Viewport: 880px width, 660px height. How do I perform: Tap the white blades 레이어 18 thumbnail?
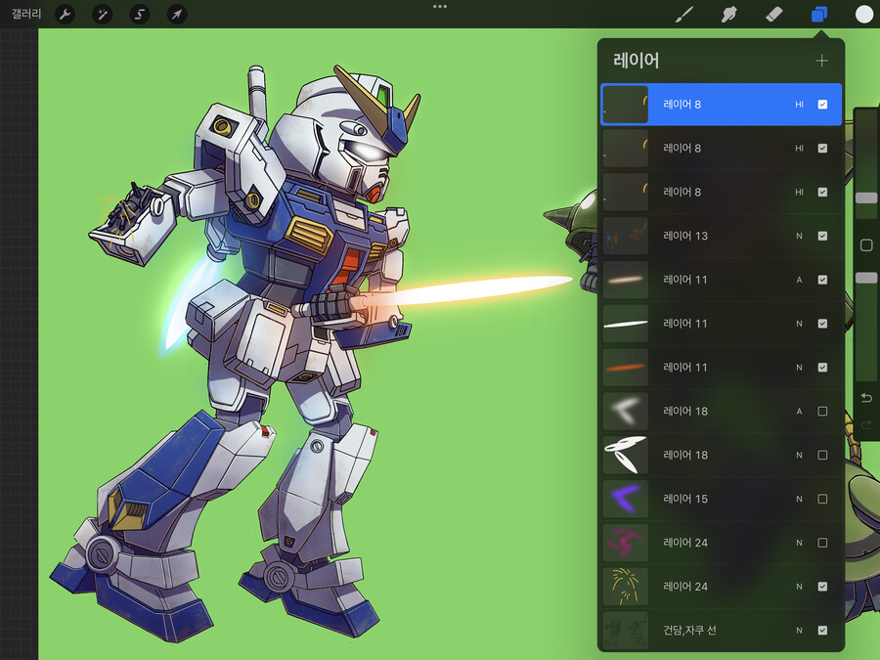[625, 455]
